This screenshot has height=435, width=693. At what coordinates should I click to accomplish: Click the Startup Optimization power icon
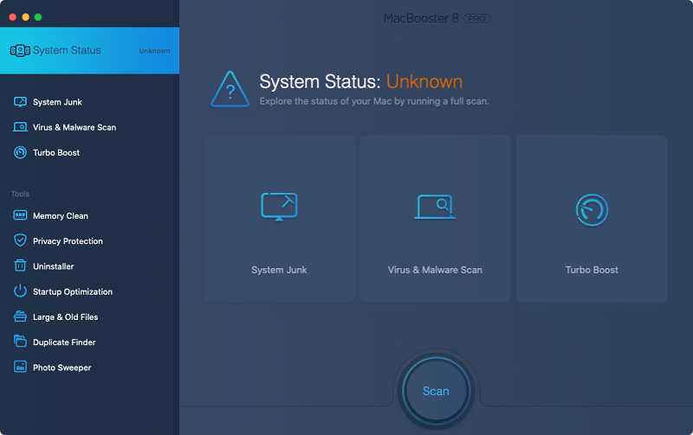(x=20, y=291)
